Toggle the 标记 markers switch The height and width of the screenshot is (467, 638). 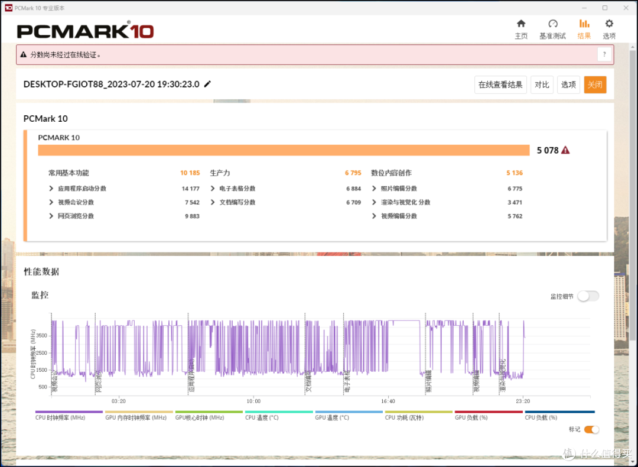[x=591, y=430]
